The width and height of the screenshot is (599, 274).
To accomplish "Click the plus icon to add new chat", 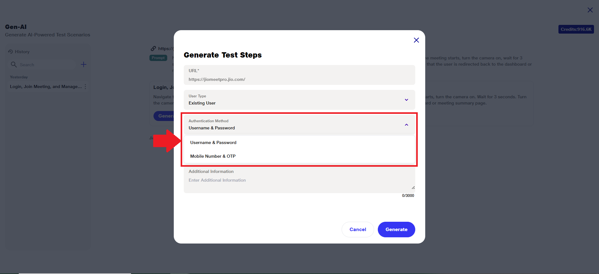I will click(84, 64).
